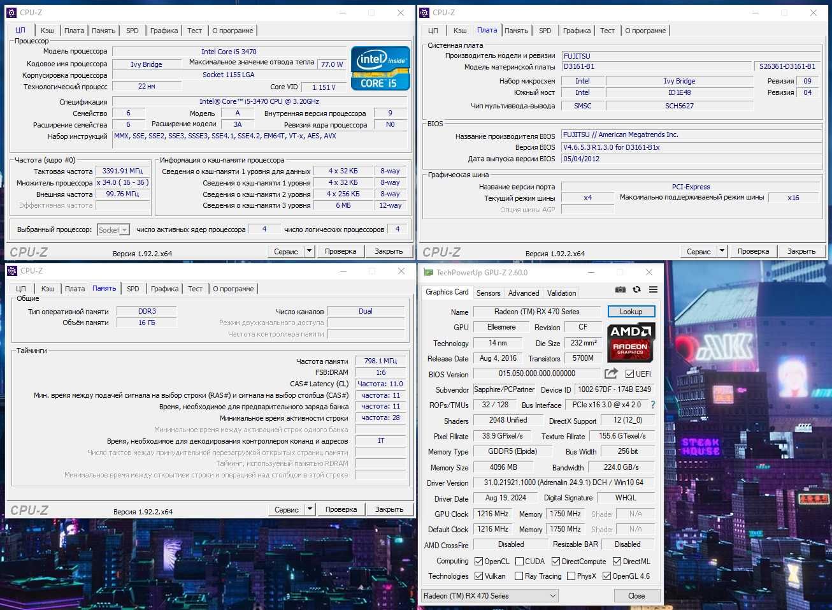Click the Intel Core i5 3470 model field
The width and height of the screenshot is (832, 610).
point(229,52)
